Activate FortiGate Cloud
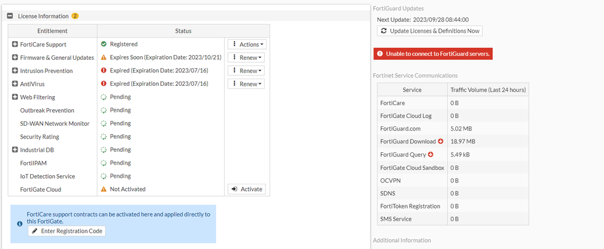The width and height of the screenshot is (604, 249). (247, 189)
